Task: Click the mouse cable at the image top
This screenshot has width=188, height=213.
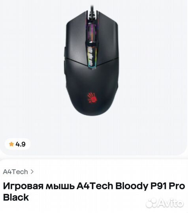Action: point(93,10)
